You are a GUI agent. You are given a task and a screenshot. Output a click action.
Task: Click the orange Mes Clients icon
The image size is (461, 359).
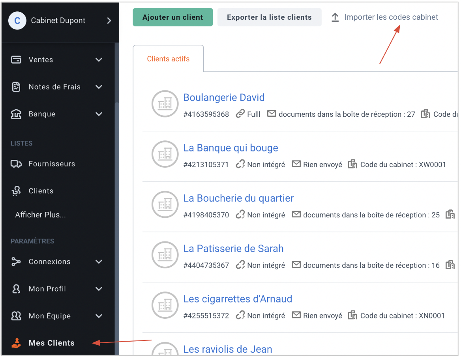[16, 343]
